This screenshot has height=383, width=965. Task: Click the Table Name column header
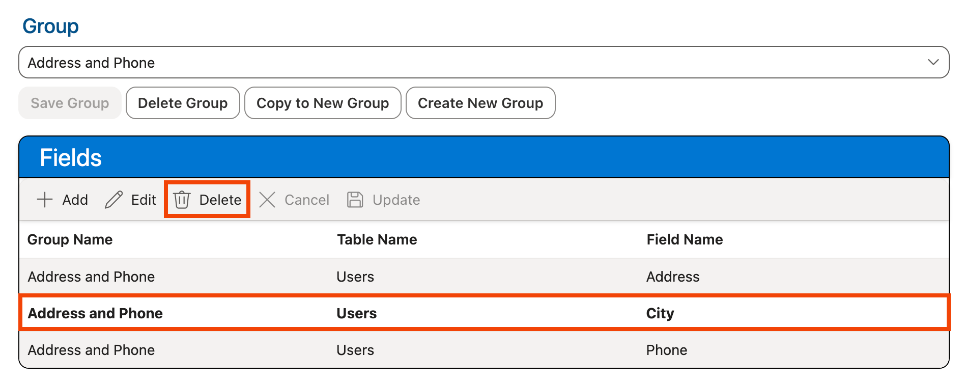tap(377, 239)
